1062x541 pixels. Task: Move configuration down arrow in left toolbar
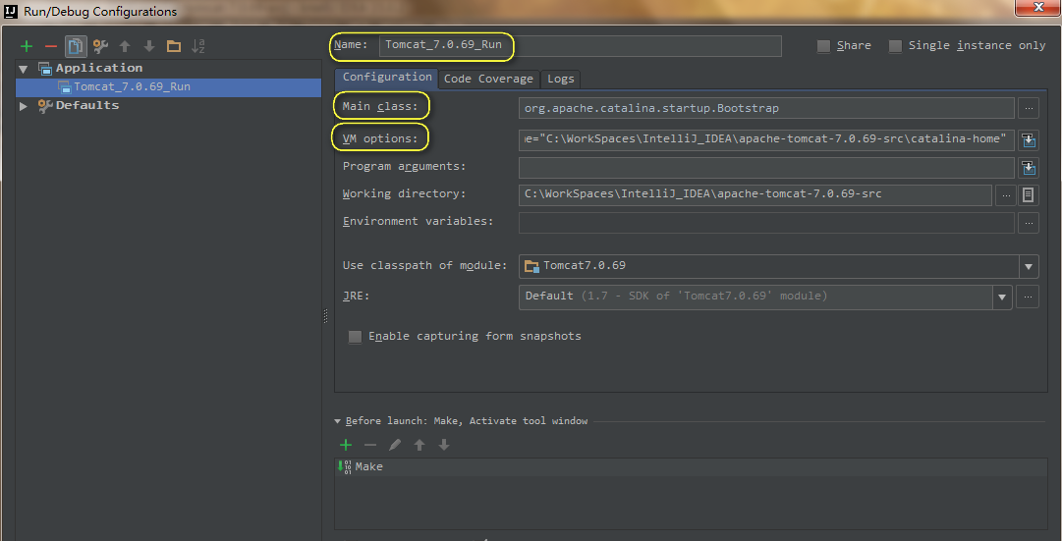[149, 46]
